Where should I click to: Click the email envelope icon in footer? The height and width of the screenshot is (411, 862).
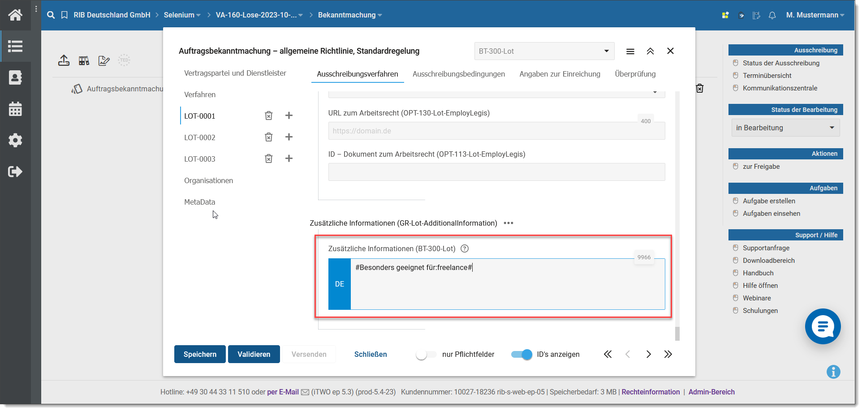click(305, 392)
